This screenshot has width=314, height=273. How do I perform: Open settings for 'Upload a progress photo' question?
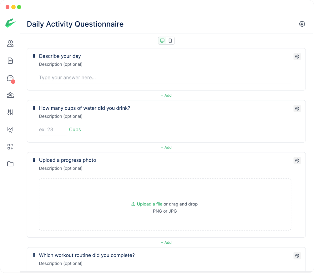297,160
